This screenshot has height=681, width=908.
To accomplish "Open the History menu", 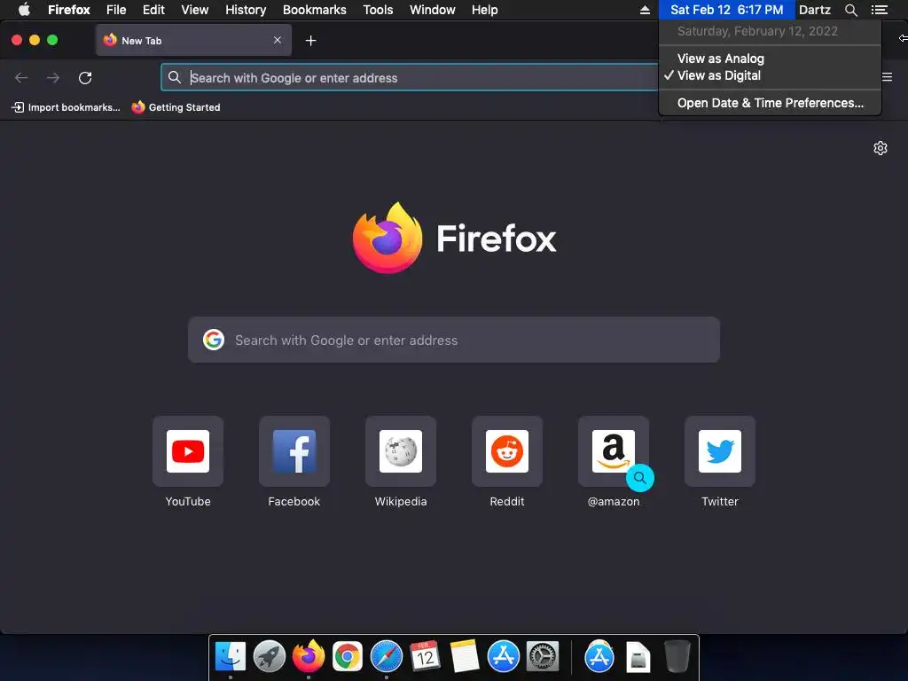I will 246,10.
